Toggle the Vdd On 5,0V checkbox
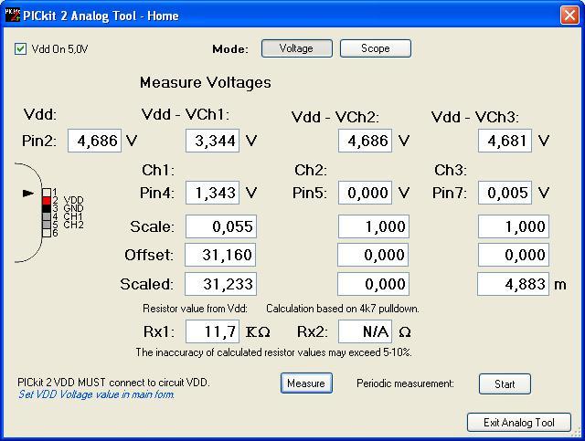The height and width of the screenshot is (441, 585). [x=20, y=48]
